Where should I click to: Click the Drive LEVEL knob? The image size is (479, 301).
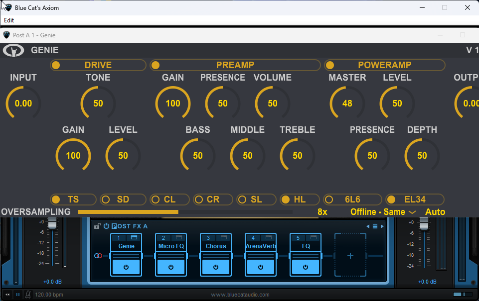click(123, 156)
